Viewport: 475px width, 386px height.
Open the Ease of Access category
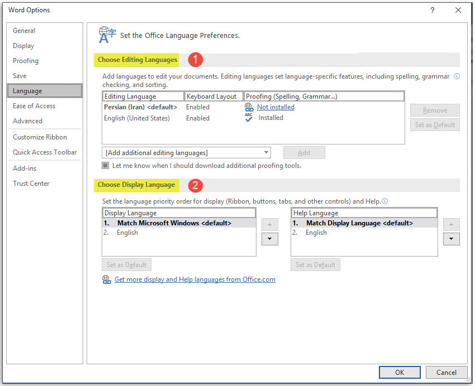(x=45, y=106)
